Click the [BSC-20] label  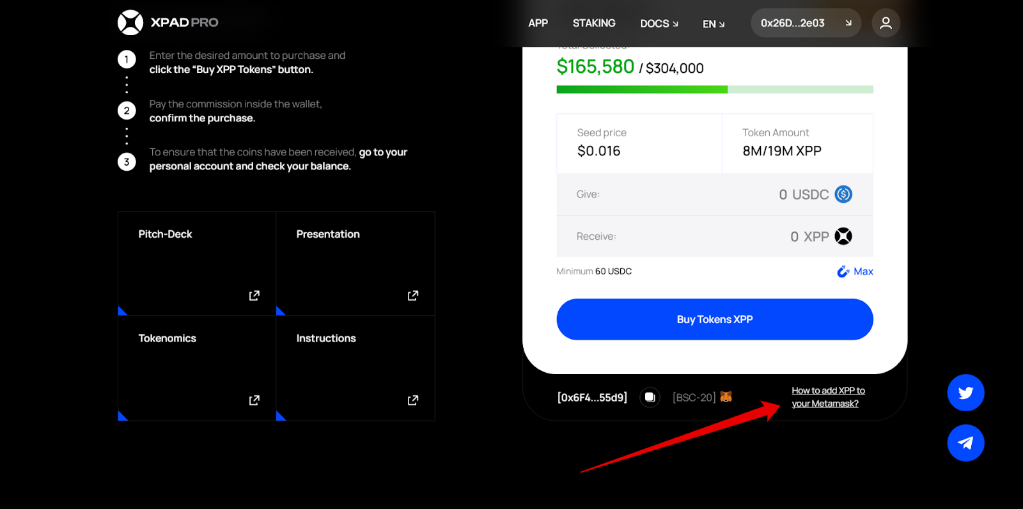(694, 398)
